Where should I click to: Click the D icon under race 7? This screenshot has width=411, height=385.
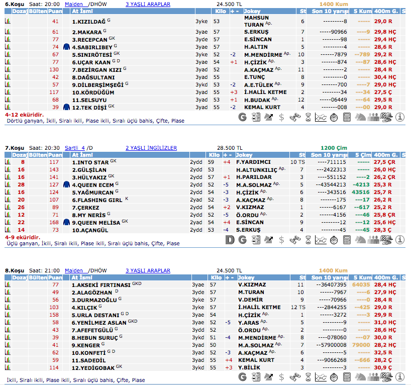coord(230,240)
